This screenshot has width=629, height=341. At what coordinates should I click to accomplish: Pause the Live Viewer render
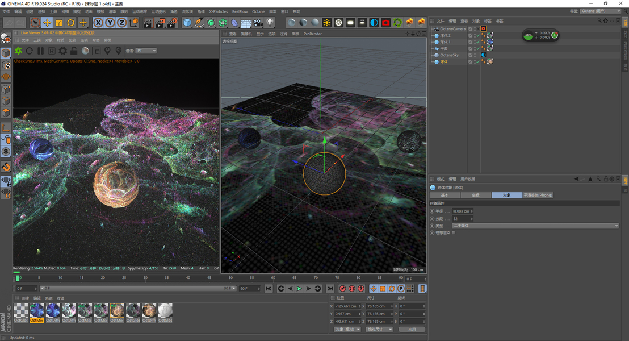coord(40,51)
